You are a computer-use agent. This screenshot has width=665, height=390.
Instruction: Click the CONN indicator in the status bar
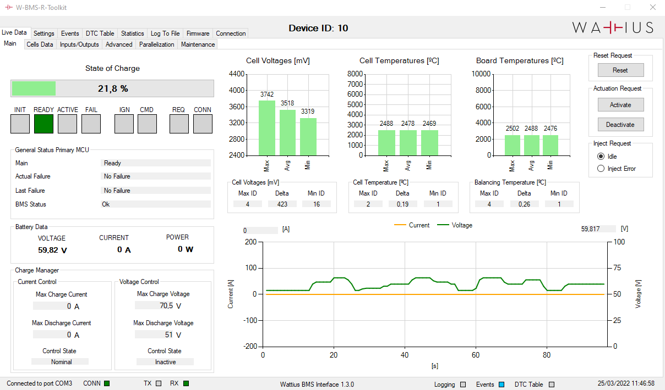[x=107, y=383]
